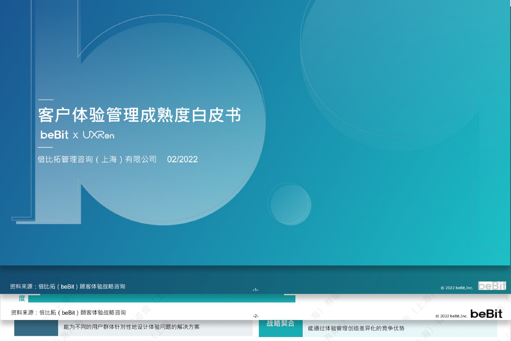Click the dark blue box beside 能为不同的用户群体 text

(x=36, y=328)
